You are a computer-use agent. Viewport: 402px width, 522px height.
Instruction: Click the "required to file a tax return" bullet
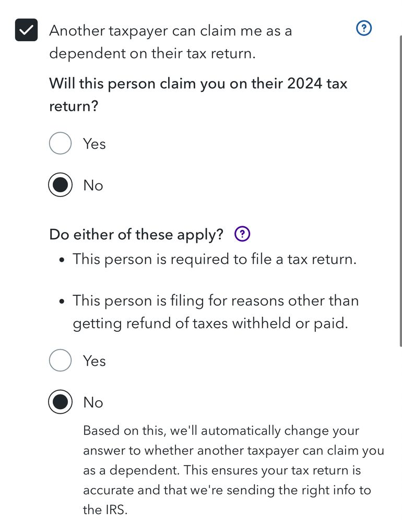tap(214, 259)
